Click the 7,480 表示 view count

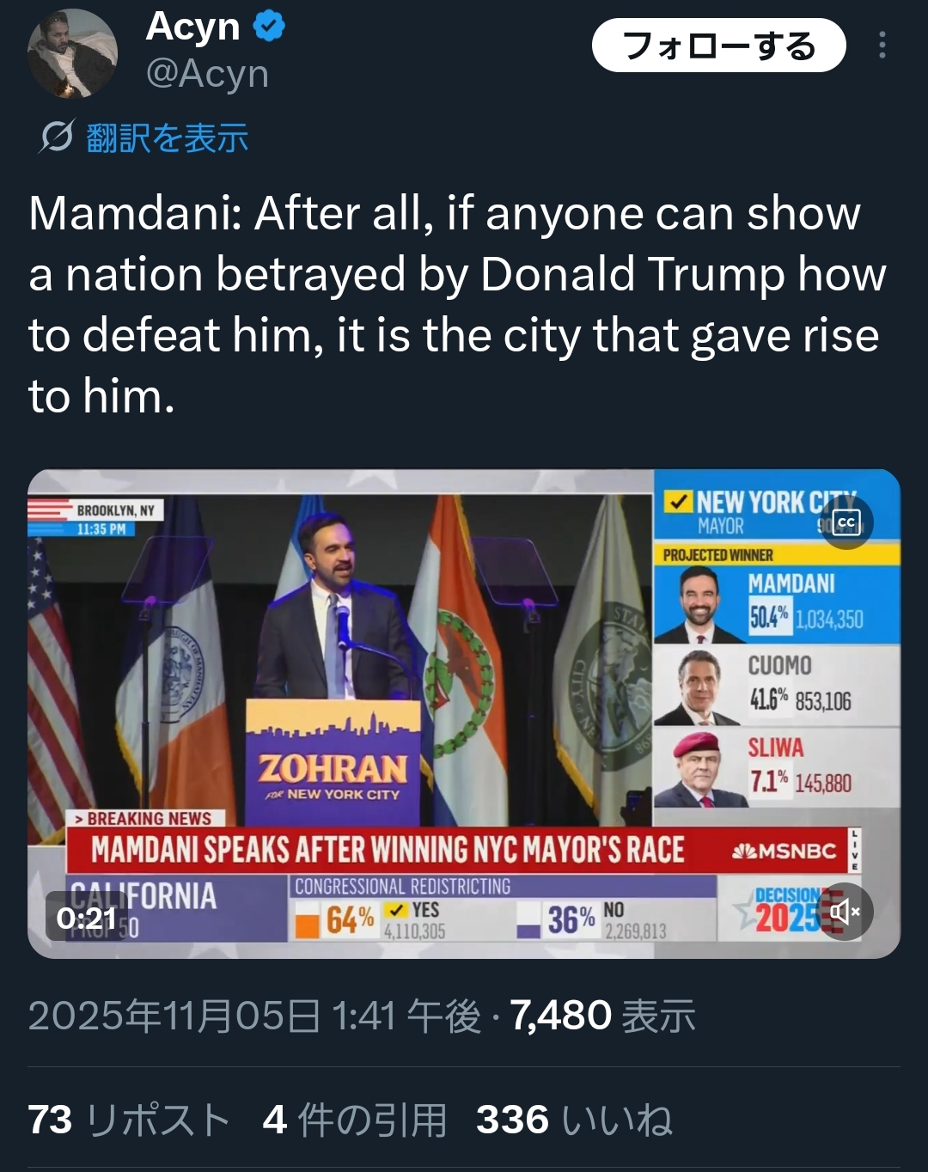click(x=602, y=1016)
